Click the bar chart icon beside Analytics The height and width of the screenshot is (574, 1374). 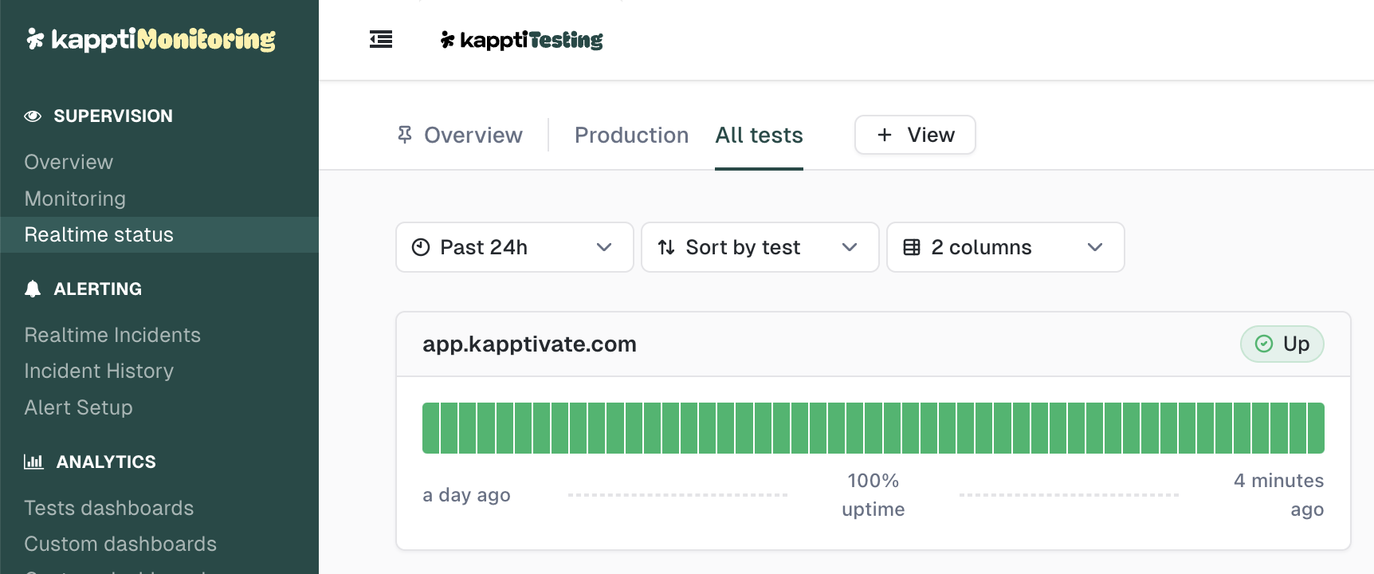[33, 462]
